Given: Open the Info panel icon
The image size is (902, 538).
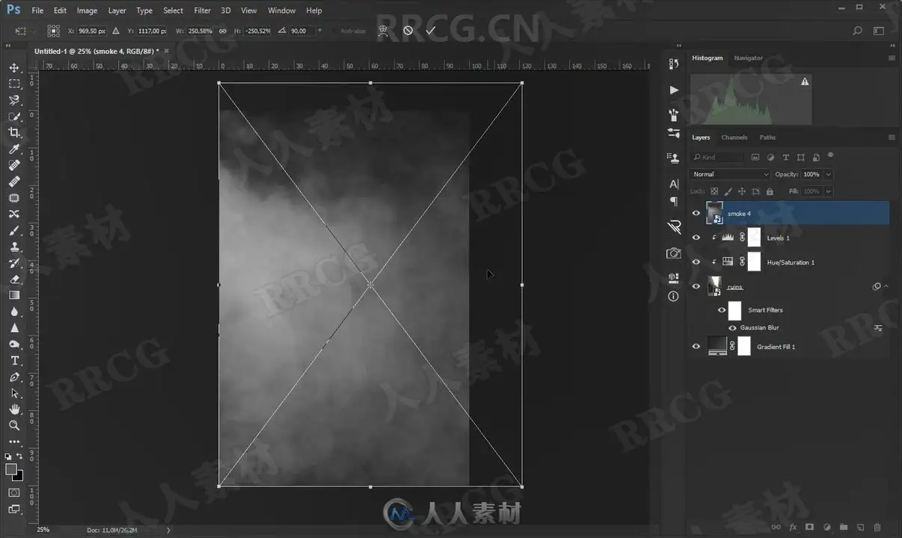Looking at the screenshot, I should pyautogui.click(x=674, y=297).
